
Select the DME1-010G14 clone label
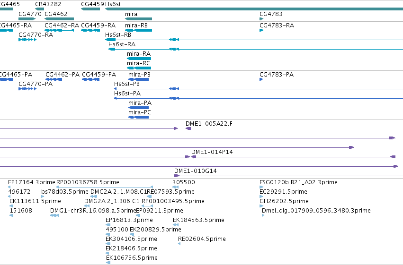pyautogui.click(x=195, y=171)
